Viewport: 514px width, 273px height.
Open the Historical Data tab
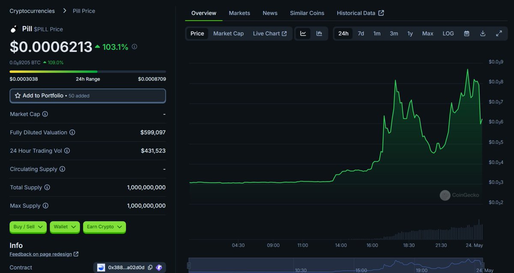tap(360, 13)
